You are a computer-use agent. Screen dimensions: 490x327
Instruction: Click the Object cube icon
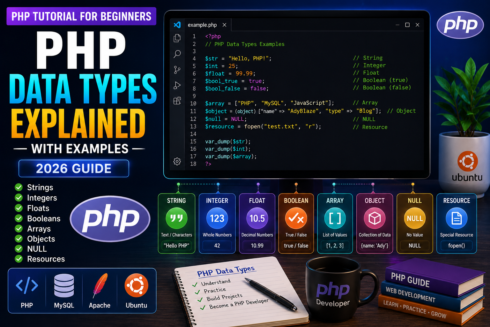pyautogui.click(x=375, y=218)
